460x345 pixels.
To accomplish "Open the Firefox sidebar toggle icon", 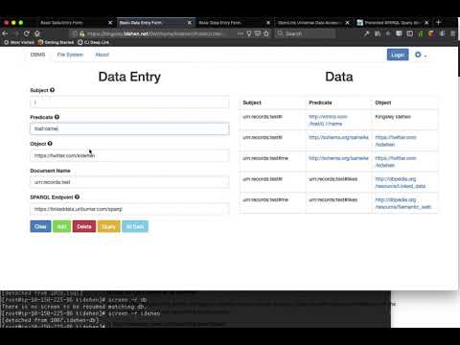I will coord(410,34).
